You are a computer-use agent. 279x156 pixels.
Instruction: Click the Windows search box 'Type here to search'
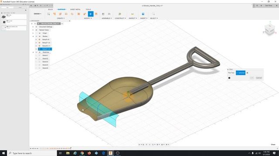click(32, 153)
